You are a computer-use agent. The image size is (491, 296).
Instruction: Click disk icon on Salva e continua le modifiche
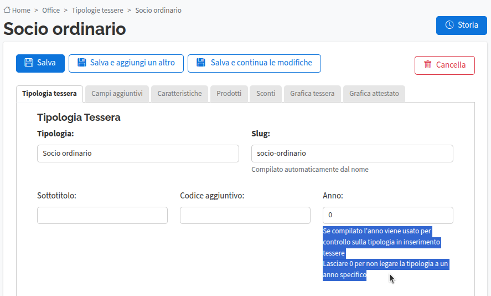click(x=201, y=63)
